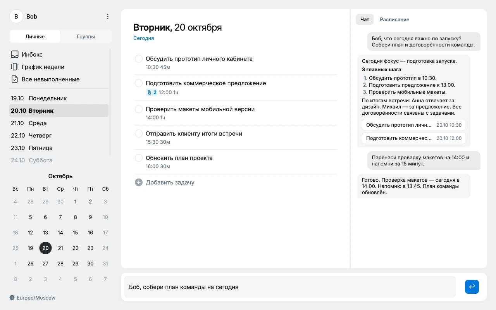The width and height of the screenshot is (496, 310).
Task: Click the highlighted day 20 in the calendar
Action: coord(45,248)
